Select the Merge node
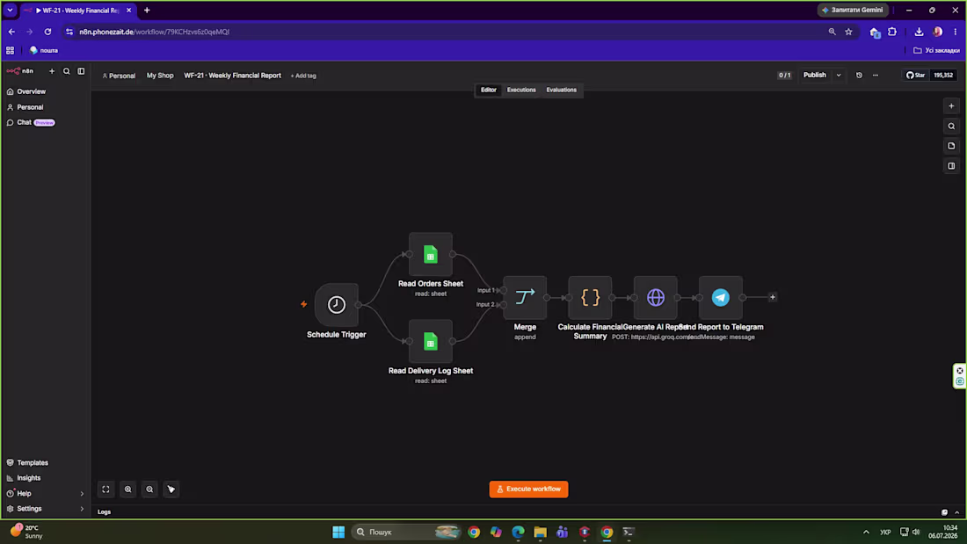This screenshot has width=967, height=544. 525,297
